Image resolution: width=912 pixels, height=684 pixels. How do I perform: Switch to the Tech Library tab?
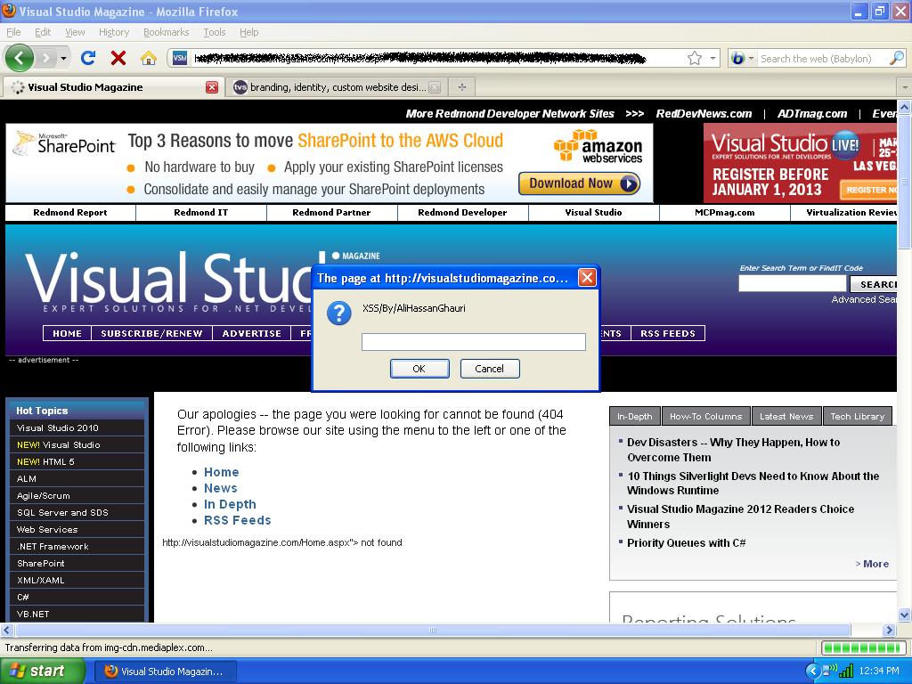(x=858, y=417)
